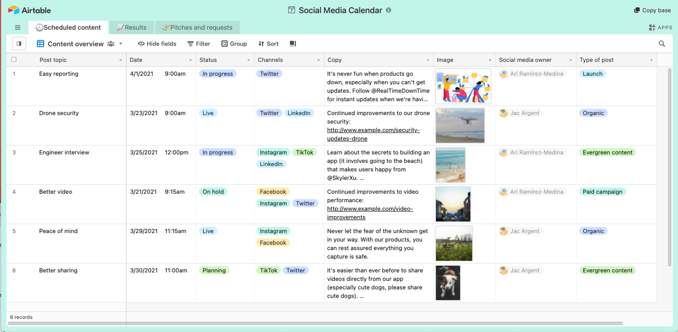
Task: Open the search magnifier icon
Action: coord(662,44)
